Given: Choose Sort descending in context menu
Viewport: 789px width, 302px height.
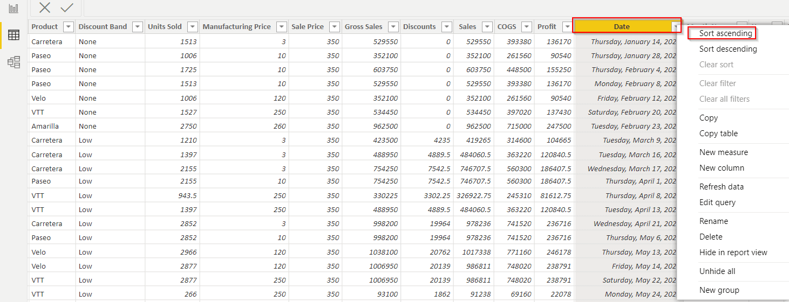Looking at the screenshot, I should (728, 49).
